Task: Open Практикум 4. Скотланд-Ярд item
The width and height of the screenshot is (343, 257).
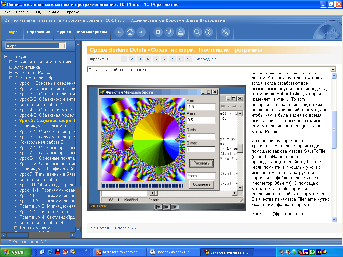Action: click(47, 217)
